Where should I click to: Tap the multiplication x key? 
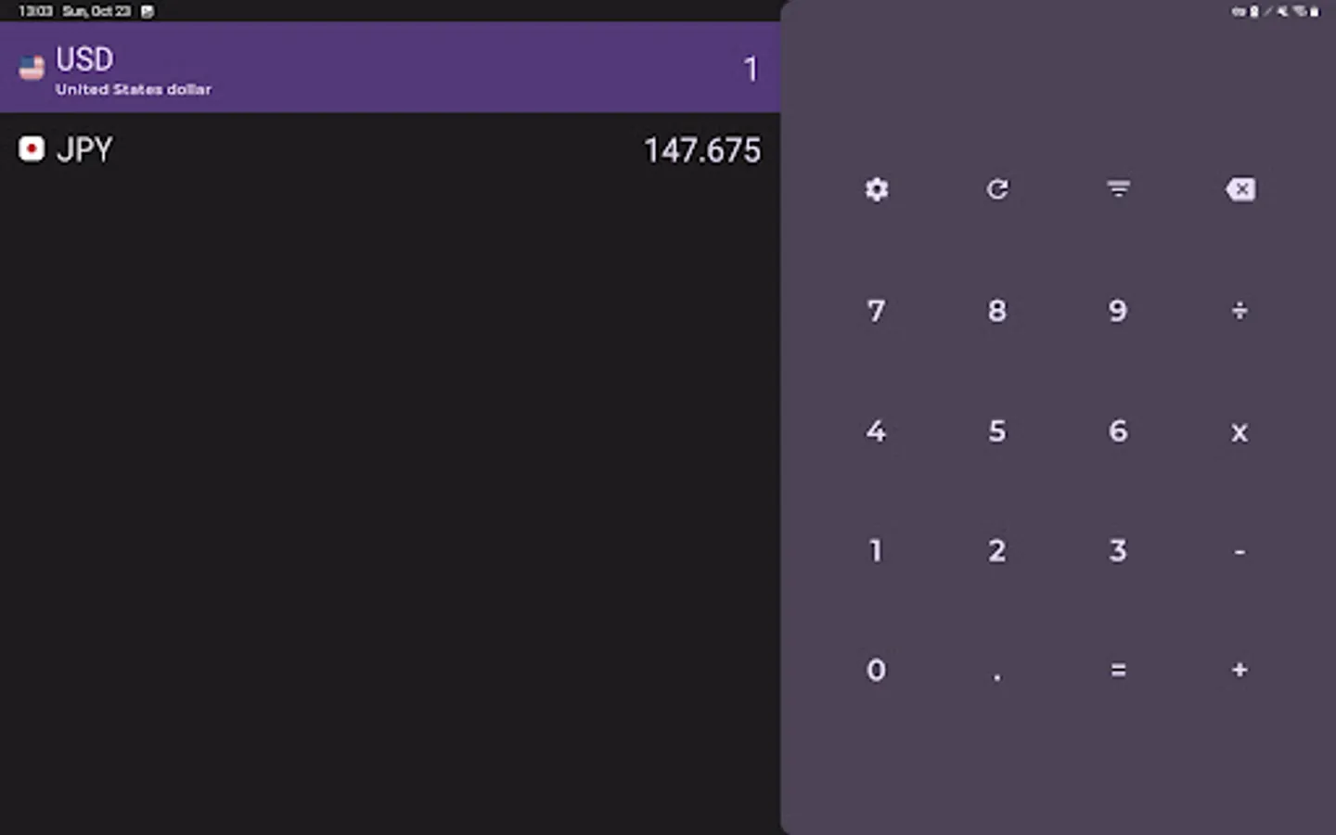click(x=1239, y=431)
